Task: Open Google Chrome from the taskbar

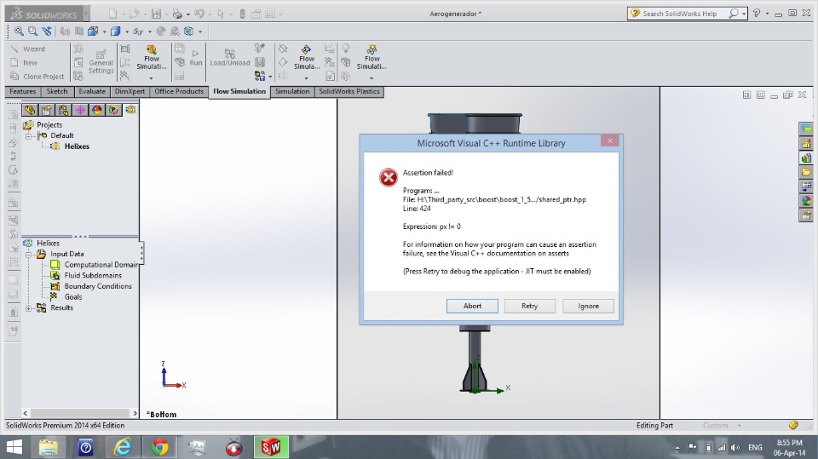Action: click(x=159, y=448)
